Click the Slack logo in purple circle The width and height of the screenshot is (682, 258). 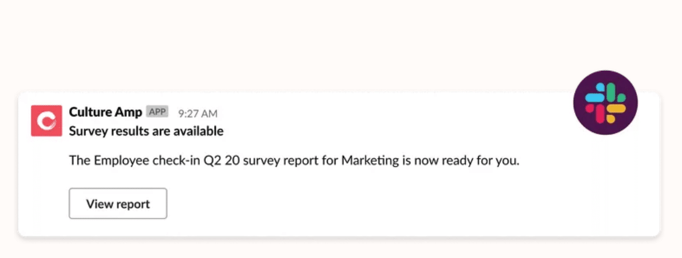[606, 103]
